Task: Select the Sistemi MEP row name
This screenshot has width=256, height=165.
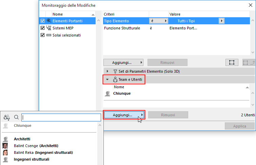Action: (x=63, y=28)
